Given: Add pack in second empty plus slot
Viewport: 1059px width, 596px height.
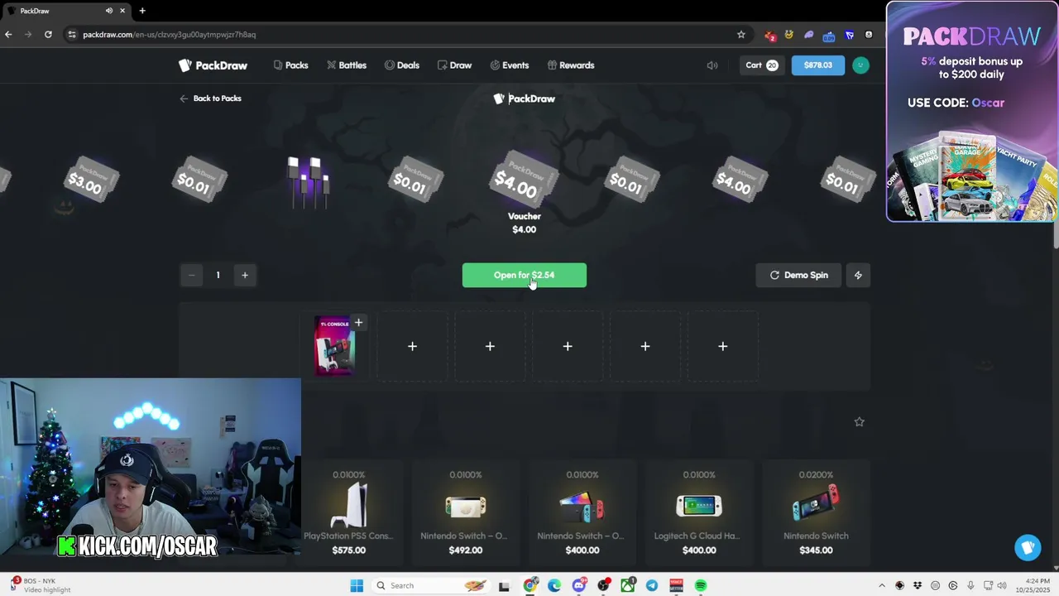Looking at the screenshot, I should point(490,346).
